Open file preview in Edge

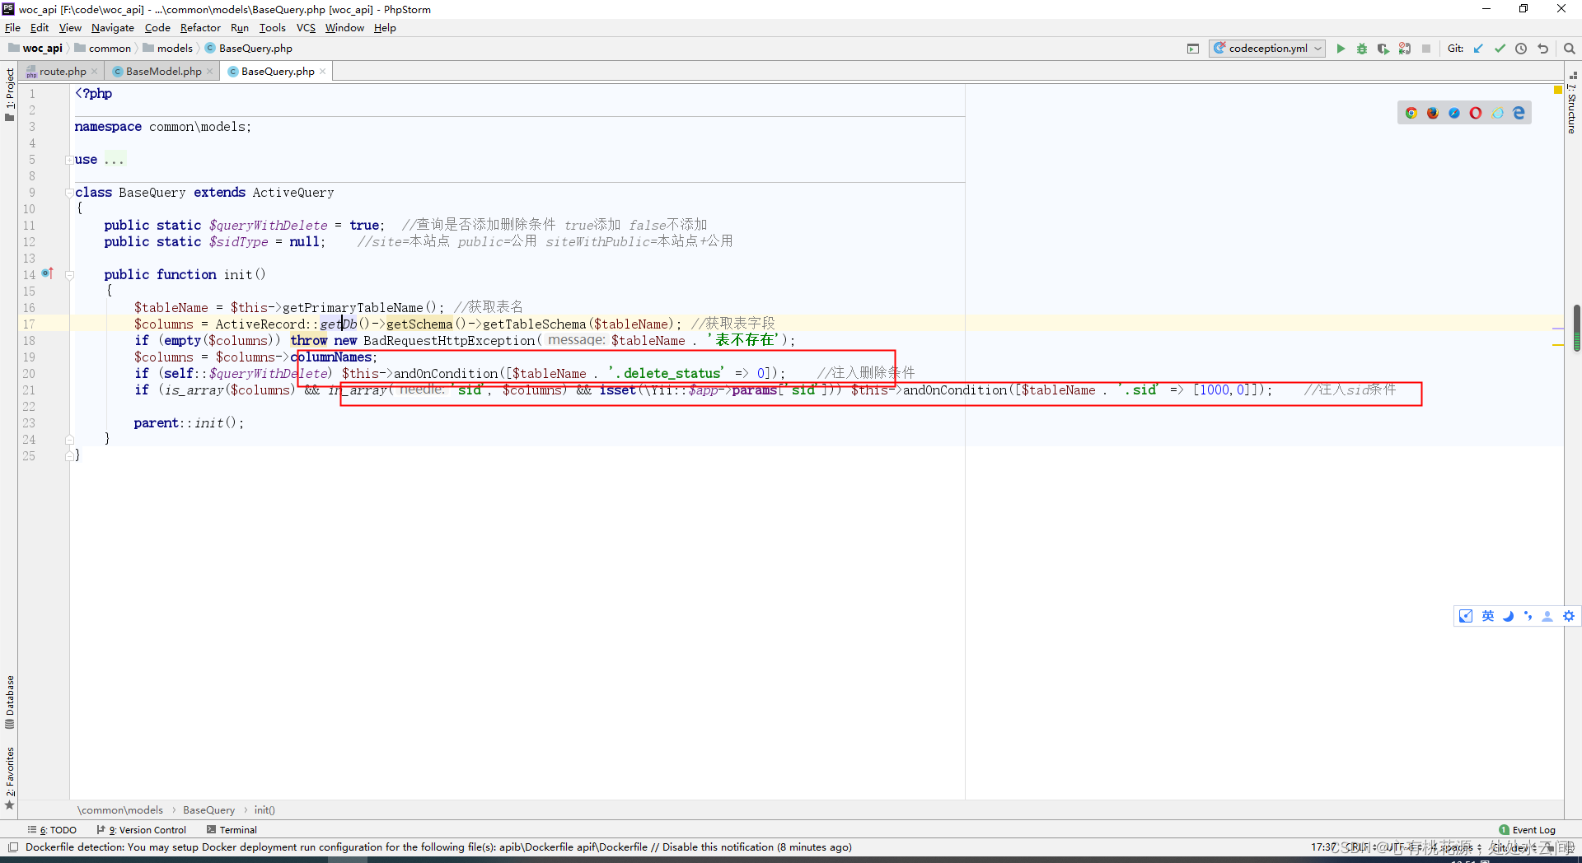click(x=1519, y=113)
